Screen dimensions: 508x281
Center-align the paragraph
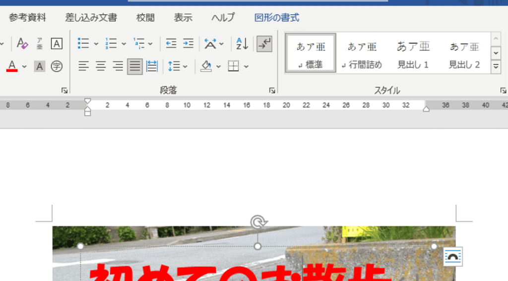click(x=101, y=66)
